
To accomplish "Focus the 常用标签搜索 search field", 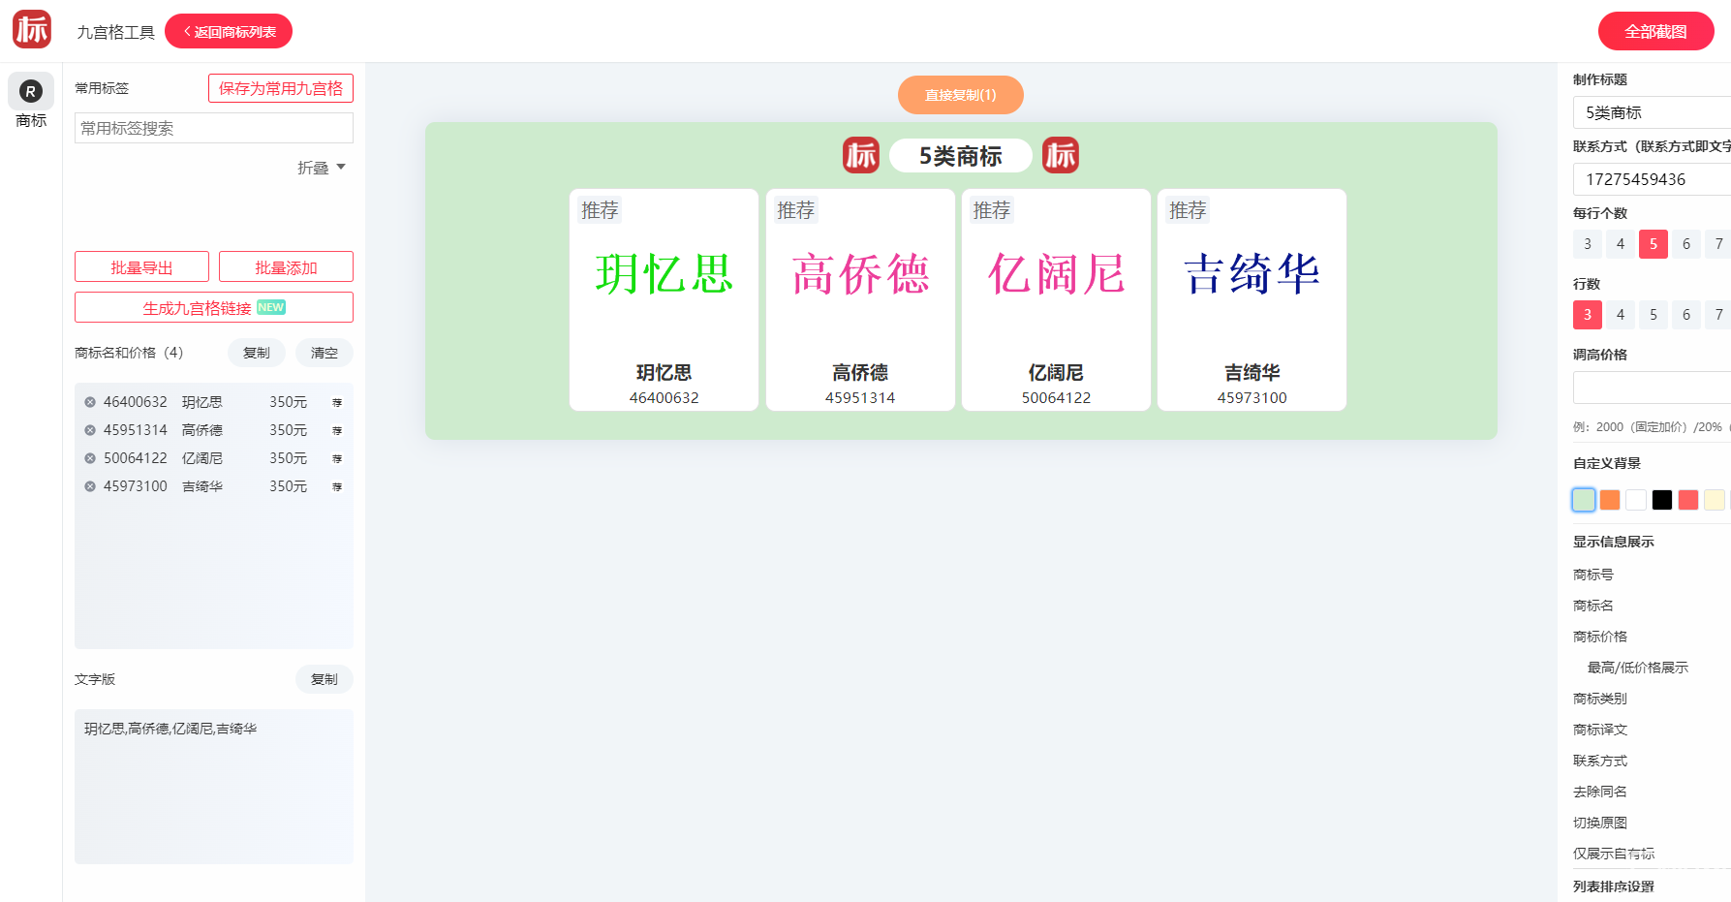I will pos(214,128).
